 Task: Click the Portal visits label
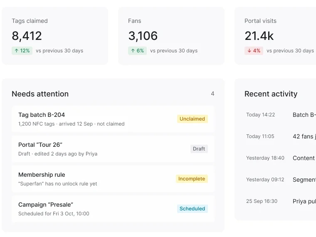tap(260, 21)
